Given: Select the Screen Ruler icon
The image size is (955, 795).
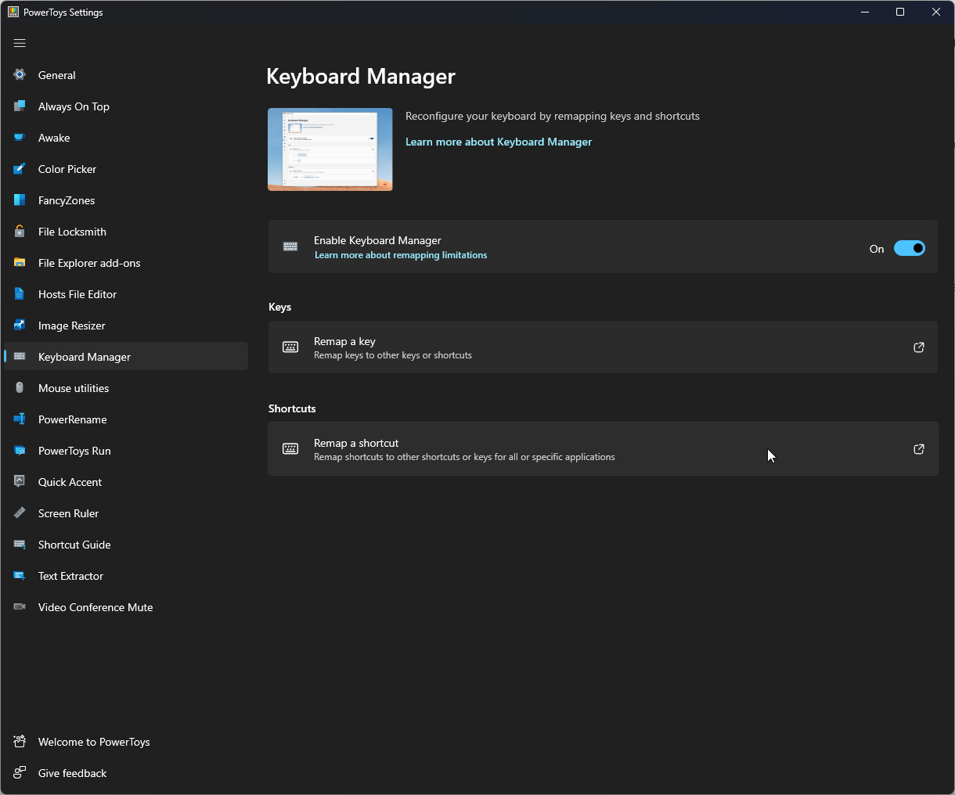Looking at the screenshot, I should tap(19, 513).
